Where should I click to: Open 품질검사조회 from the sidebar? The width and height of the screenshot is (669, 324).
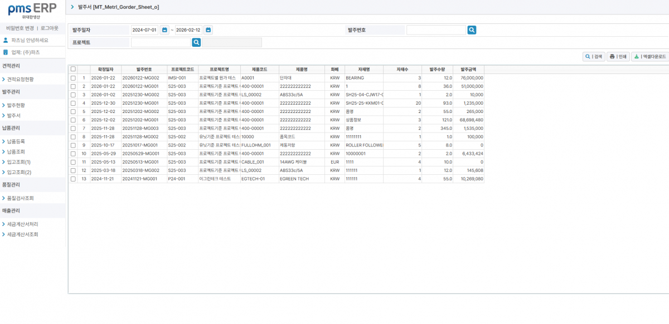click(x=21, y=198)
